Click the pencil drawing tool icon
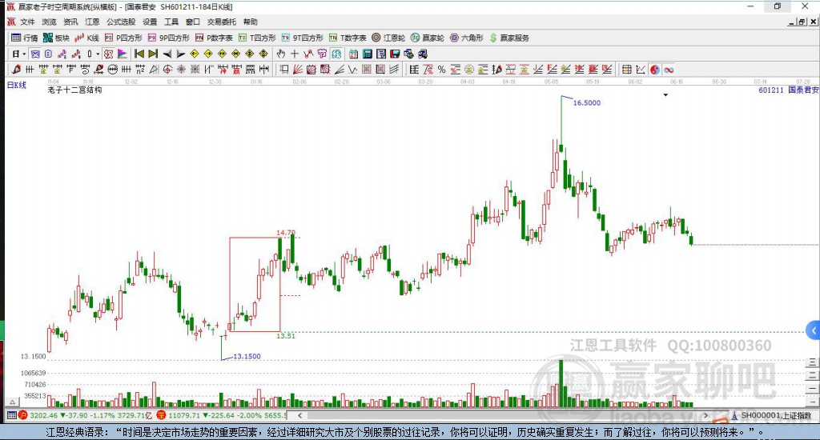The width and height of the screenshot is (820, 440). tap(16, 69)
